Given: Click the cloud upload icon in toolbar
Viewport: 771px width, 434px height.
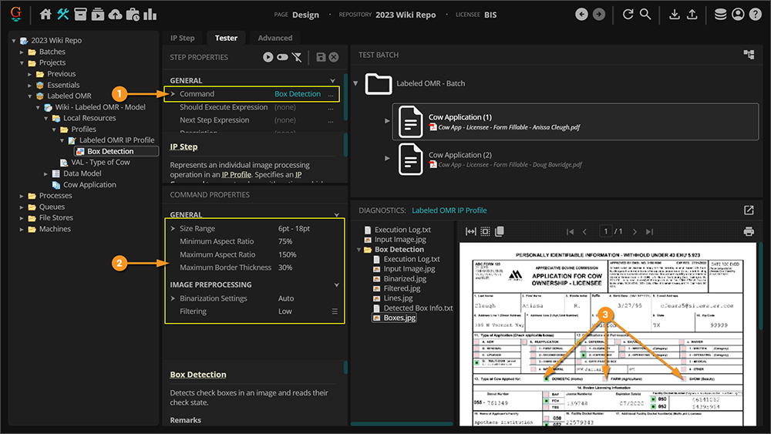Looking at the screenshot, I should pyautogui.click(x=115, y=15).
